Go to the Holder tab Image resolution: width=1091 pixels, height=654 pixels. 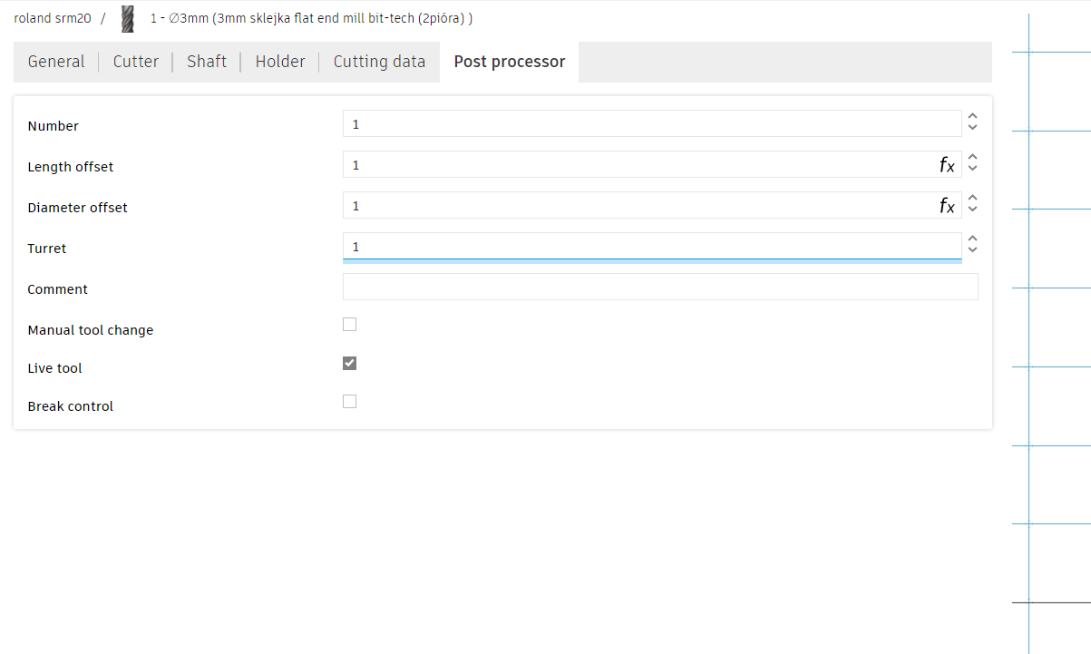[280, 62]
